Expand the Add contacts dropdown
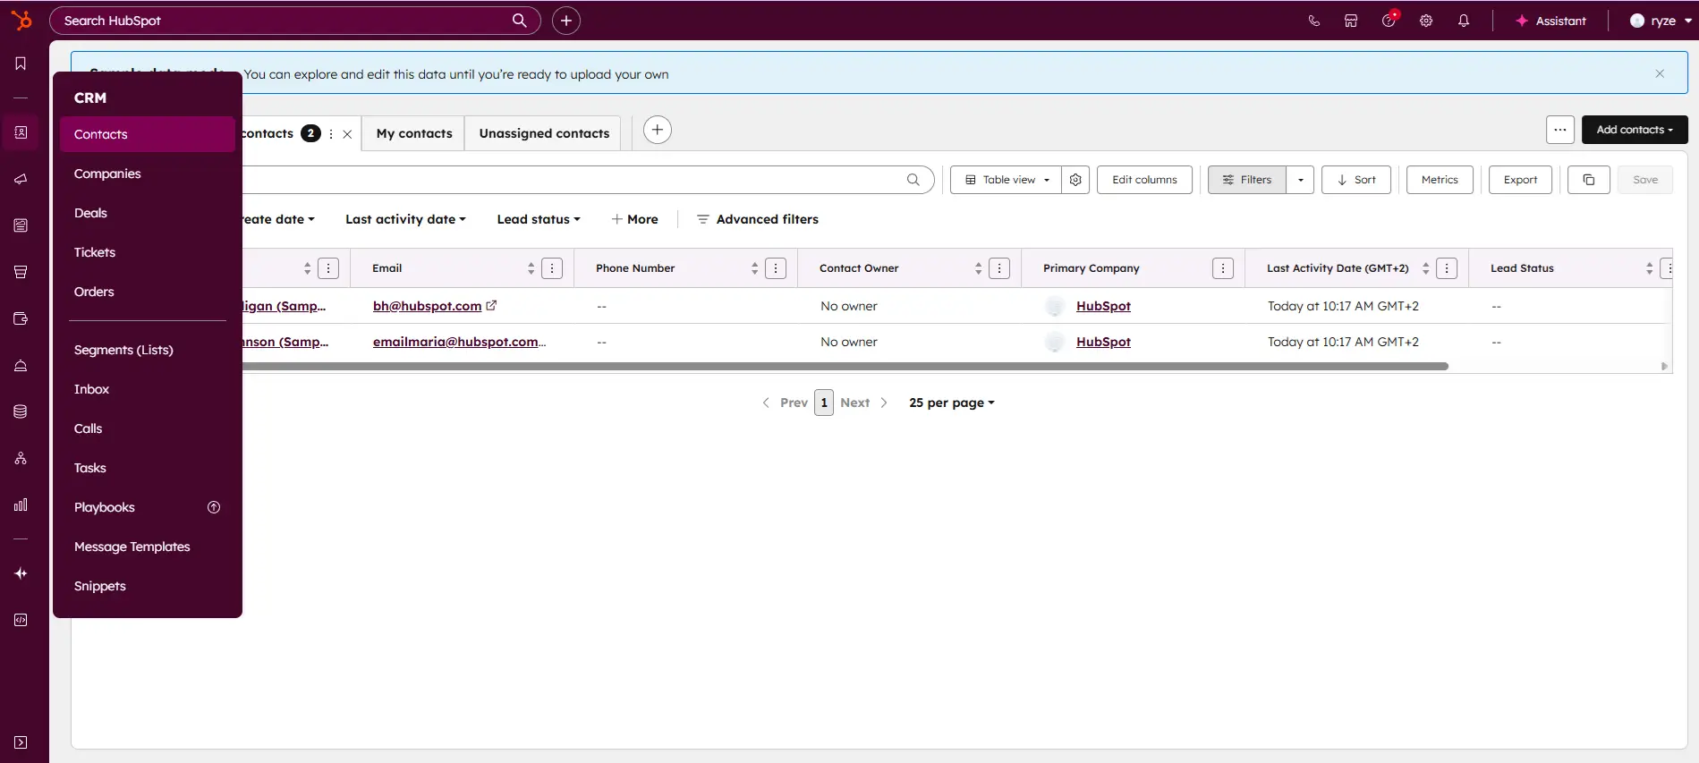The height and width of the screenshot is (763, 1699). pos(1635,130)
